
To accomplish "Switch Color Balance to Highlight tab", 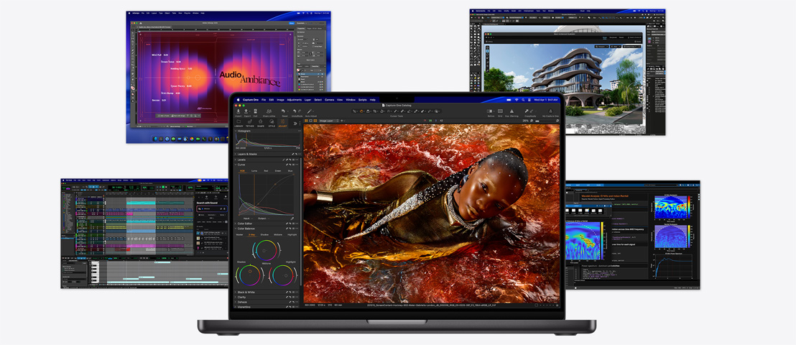I will click(x=292, y=235).
